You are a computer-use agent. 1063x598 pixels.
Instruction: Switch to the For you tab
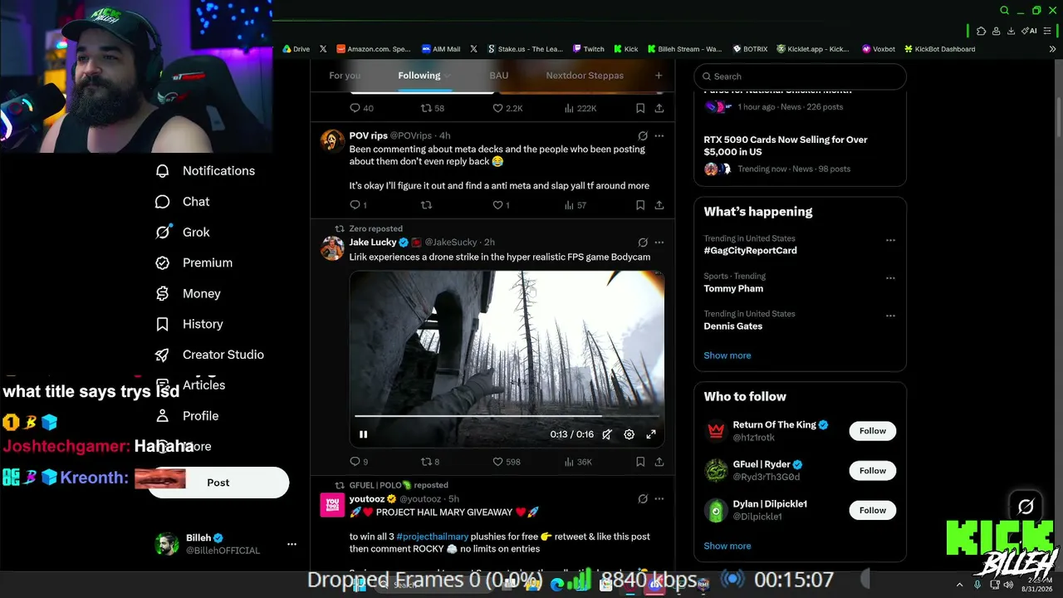tap(345, 76)
